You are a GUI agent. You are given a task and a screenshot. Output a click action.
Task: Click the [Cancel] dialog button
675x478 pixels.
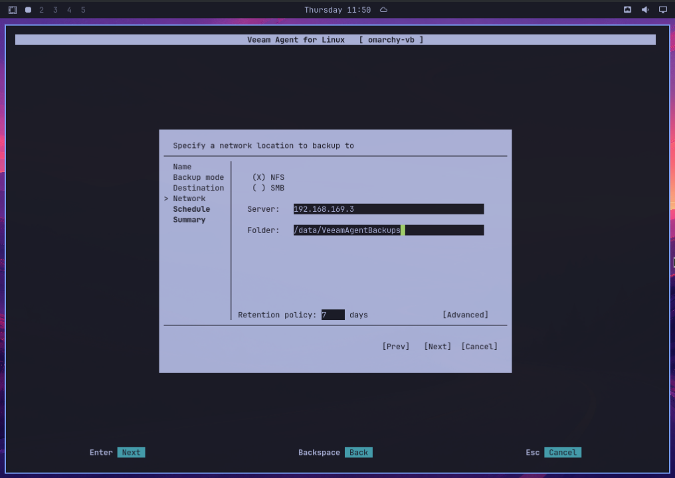pos(479,347)
